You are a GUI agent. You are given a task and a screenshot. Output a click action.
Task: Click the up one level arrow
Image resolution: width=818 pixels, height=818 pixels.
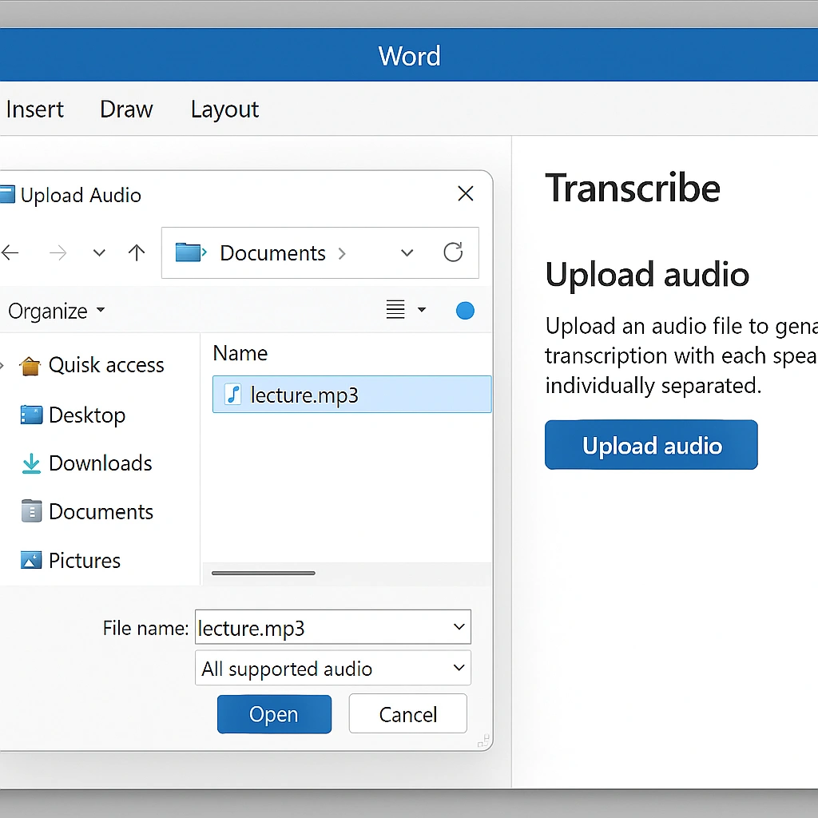pos(137,253)
